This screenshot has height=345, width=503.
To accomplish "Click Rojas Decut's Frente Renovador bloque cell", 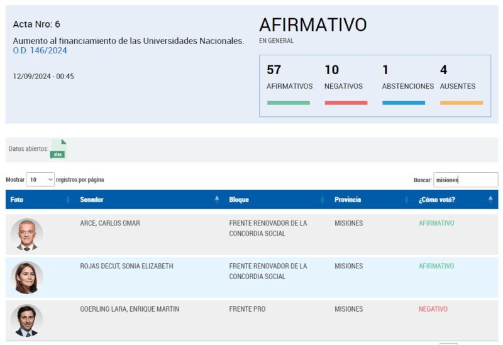I will [268, 271].
